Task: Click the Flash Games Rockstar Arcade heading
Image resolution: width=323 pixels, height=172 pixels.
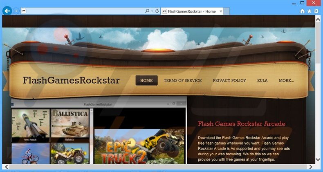Action: tap(242, 124)
